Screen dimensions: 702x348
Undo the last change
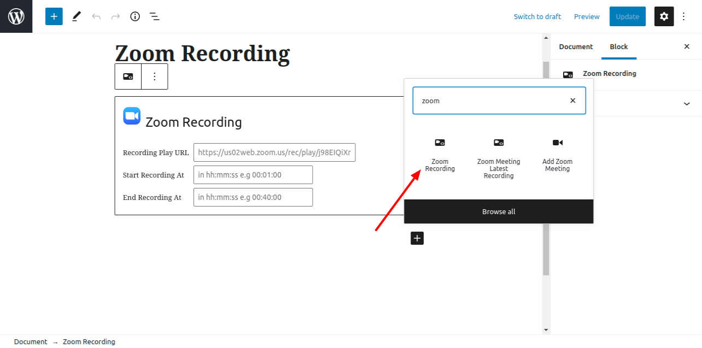96,16
